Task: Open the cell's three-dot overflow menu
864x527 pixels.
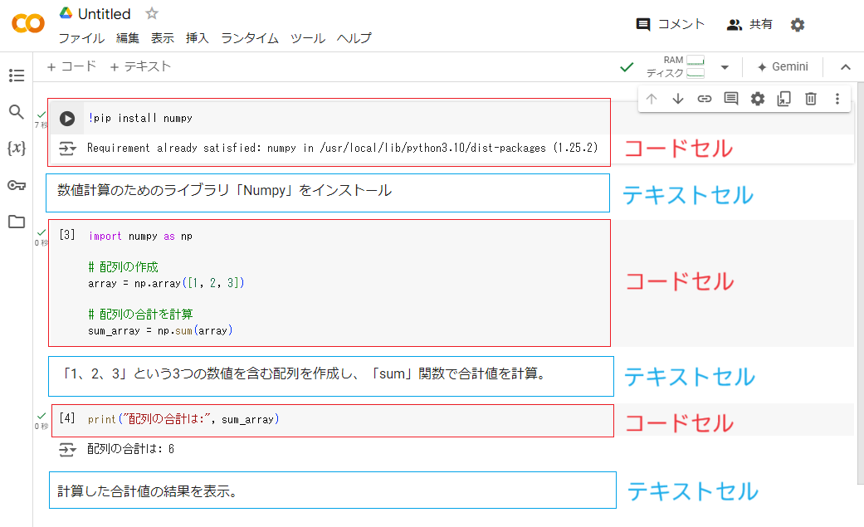Action: click(x=837, y=98)
